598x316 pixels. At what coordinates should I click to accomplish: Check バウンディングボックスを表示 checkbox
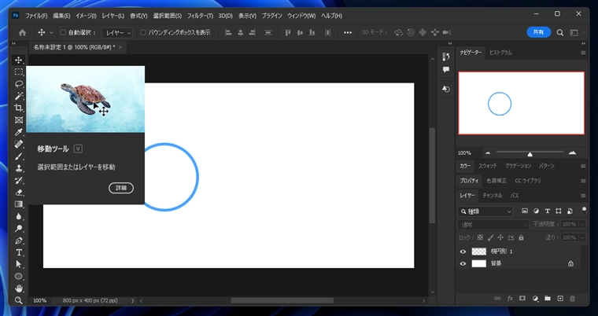click(142, 33)
